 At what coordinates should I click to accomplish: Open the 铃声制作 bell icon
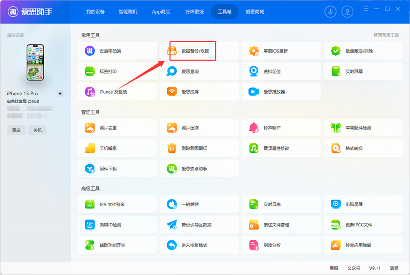point(254,128)
